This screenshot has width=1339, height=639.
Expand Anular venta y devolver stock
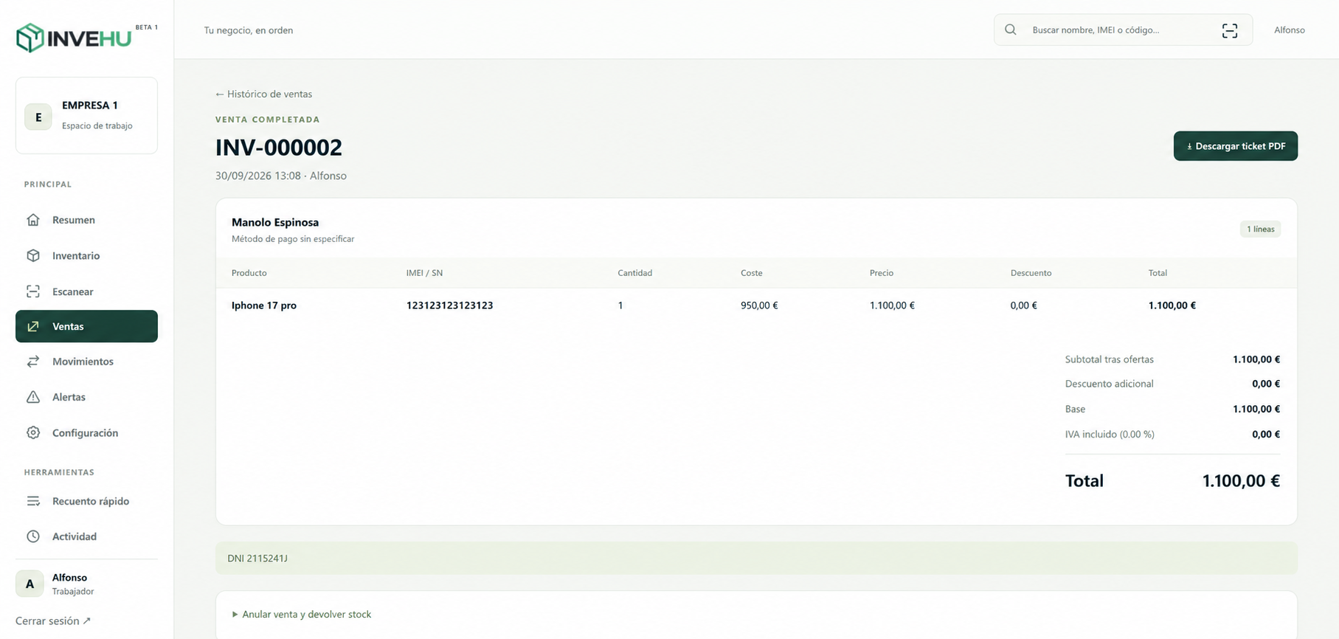click(x=301, y=614)
